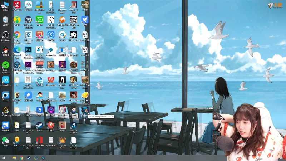Open the blue music note shortcut

coord(74,125)
